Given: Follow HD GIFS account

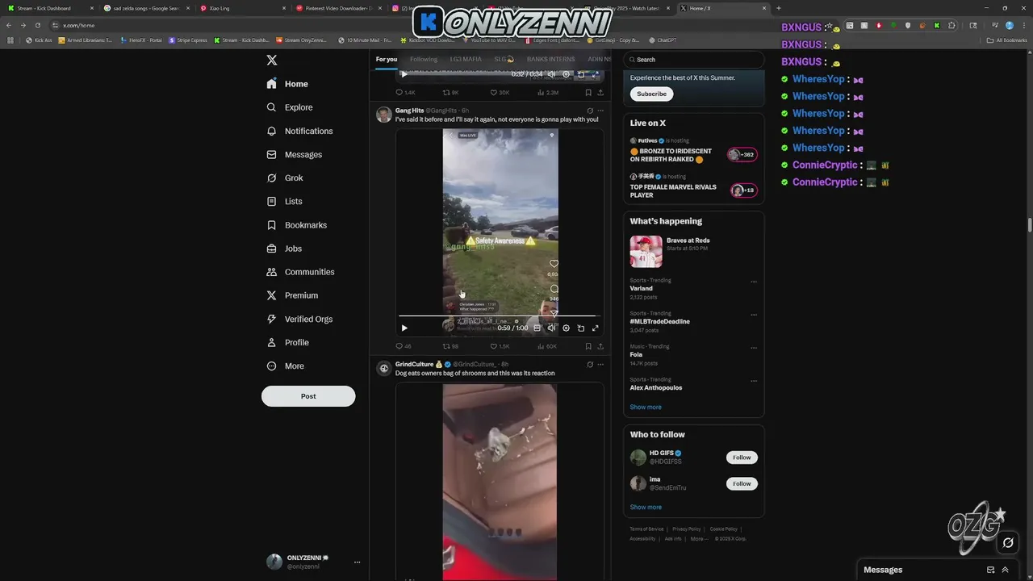Looking at the screenshot, I should (x=742, y=458).
